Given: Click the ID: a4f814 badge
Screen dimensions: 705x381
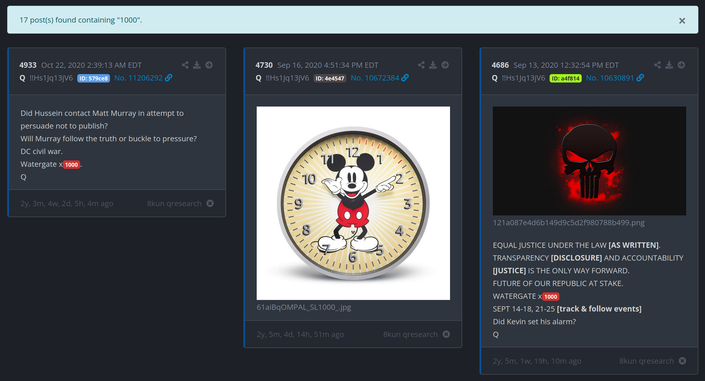Looking at the screenshot, I should (566, 78).
